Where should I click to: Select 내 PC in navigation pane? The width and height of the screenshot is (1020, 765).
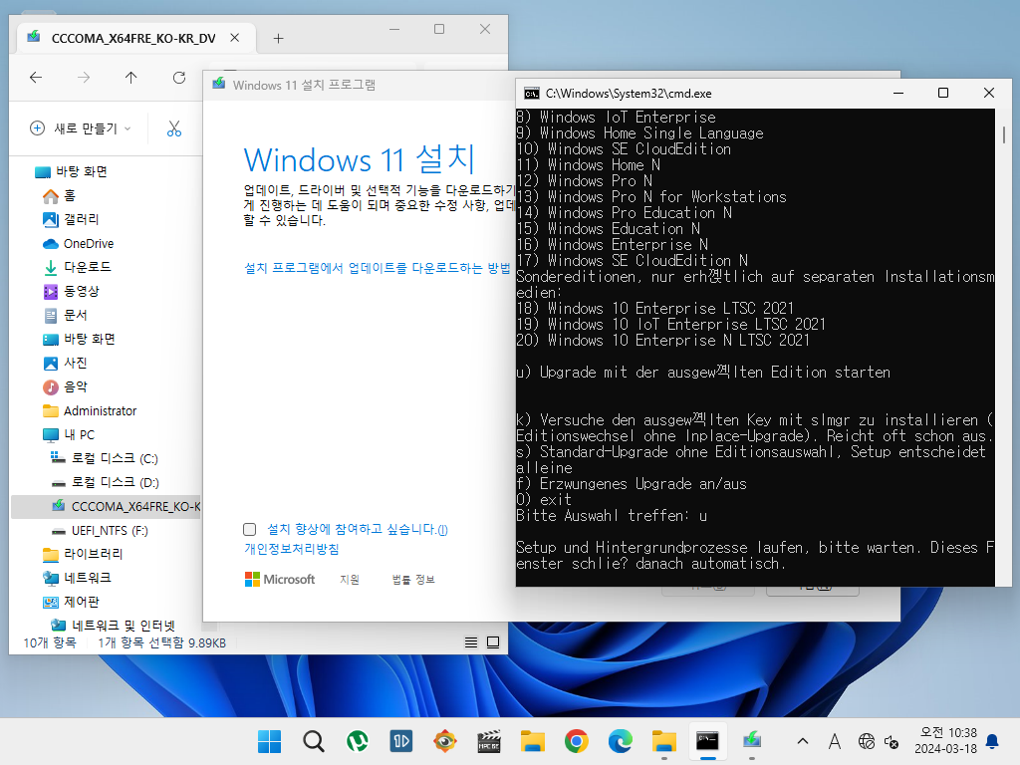(69, 435)
